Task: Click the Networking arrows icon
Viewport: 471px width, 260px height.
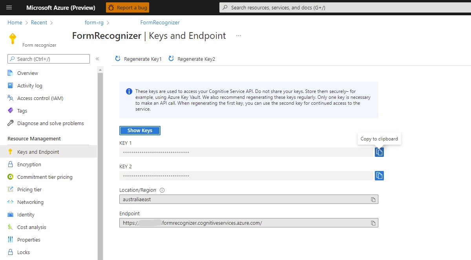Action: pos(11,202)
